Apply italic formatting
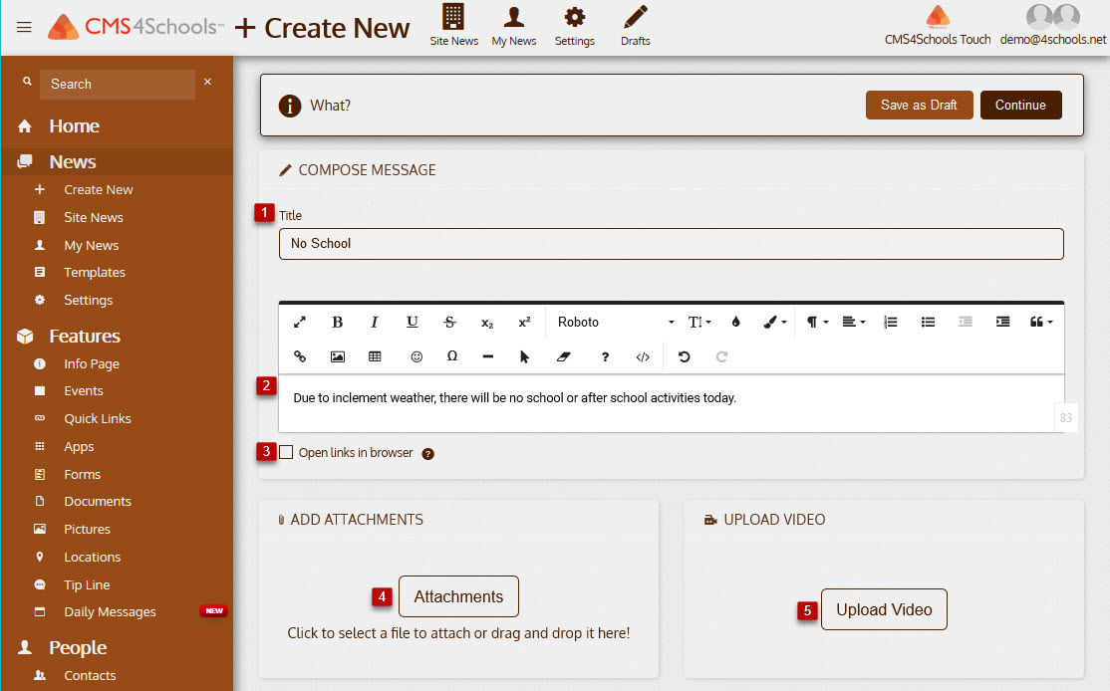This screenshot has height=691, width=1110. pos(375,322)
